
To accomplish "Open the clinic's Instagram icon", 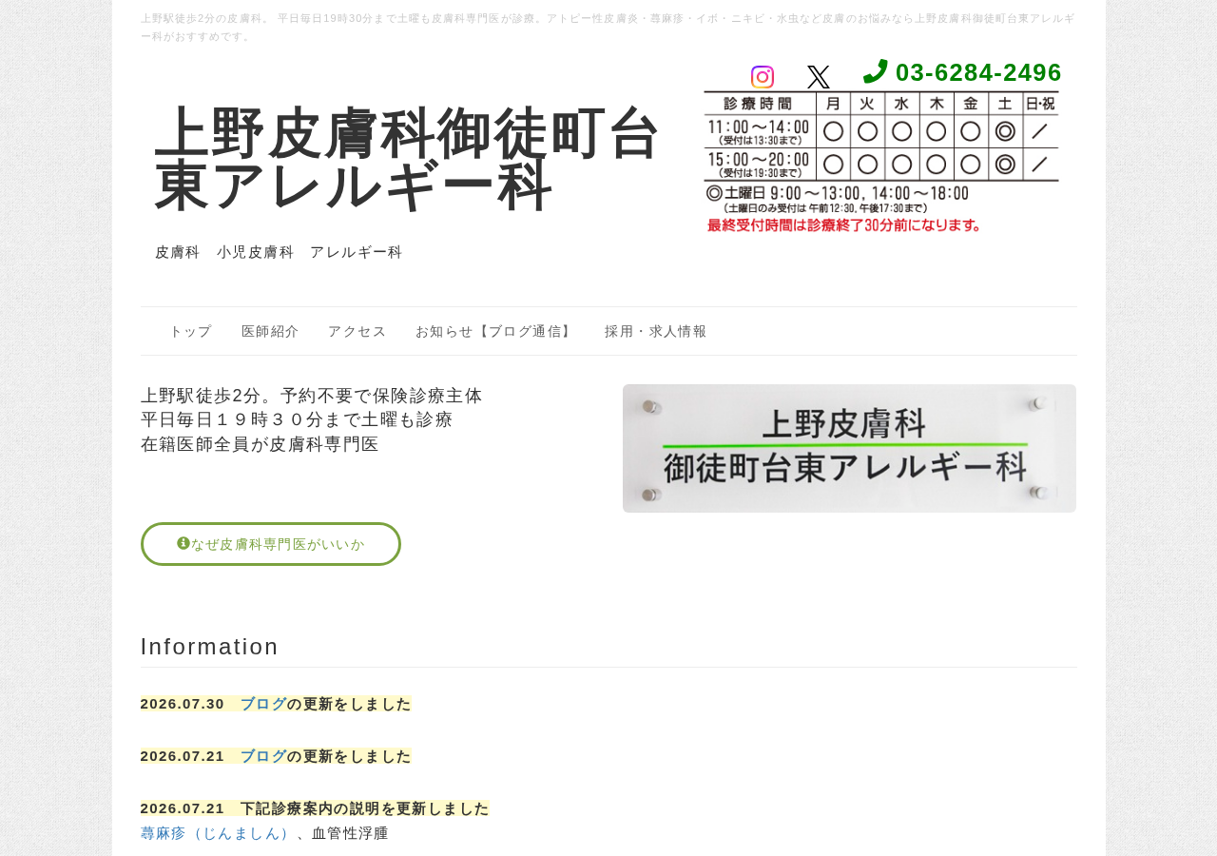I will [x=763, y=77].
